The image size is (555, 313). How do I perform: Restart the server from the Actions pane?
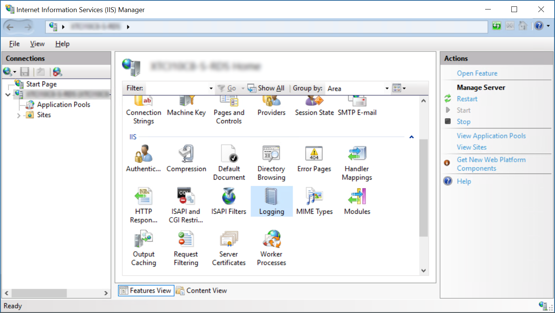coord(467,99)
